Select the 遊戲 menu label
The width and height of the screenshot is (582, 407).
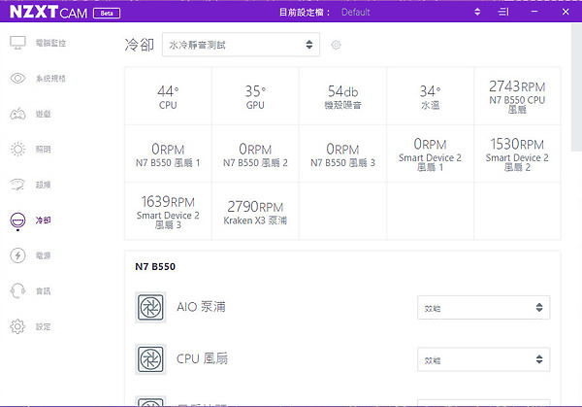tap(43, 114)
